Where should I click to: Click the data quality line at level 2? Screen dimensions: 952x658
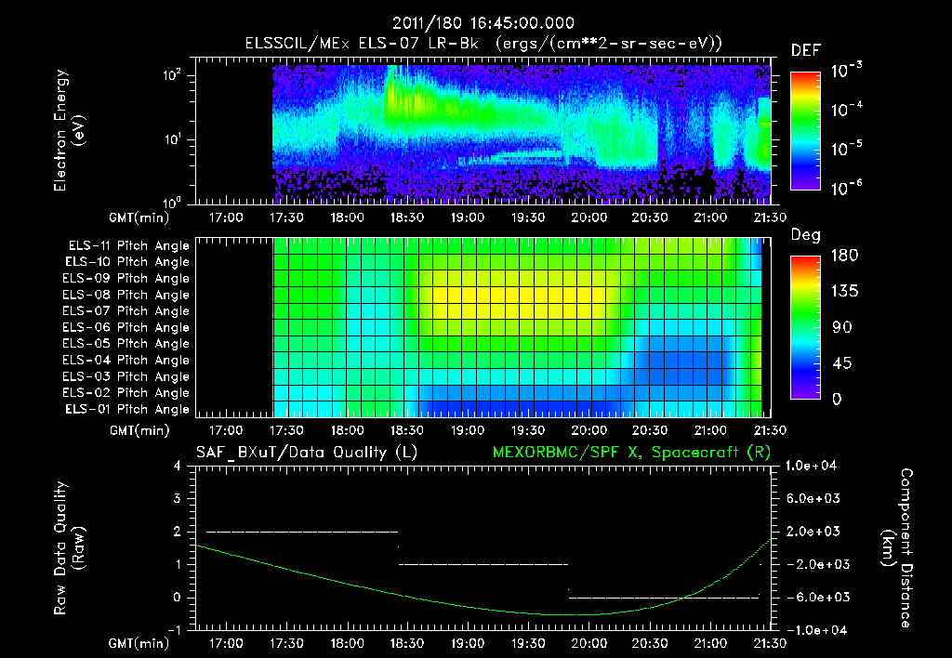click(302, 532)
